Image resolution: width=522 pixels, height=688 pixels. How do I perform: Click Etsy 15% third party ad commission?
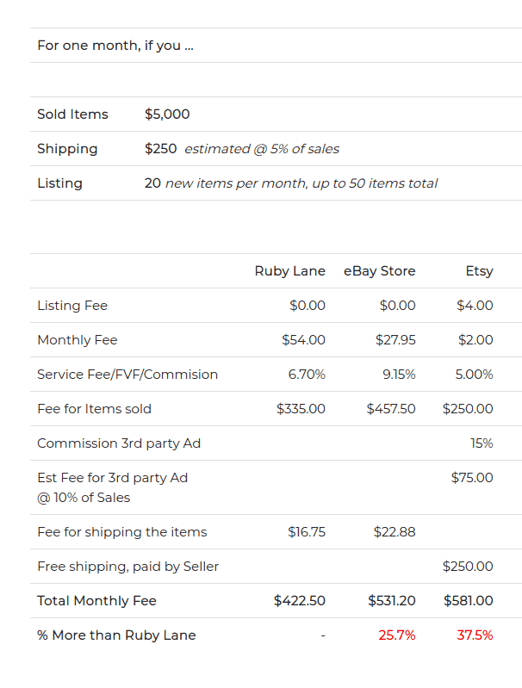pos(482,443)
